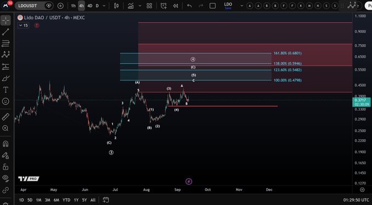Click the link icon in left toolbar
Viewport: 372px width, 205px height.
pyautogui.click(x=5, y=190)
